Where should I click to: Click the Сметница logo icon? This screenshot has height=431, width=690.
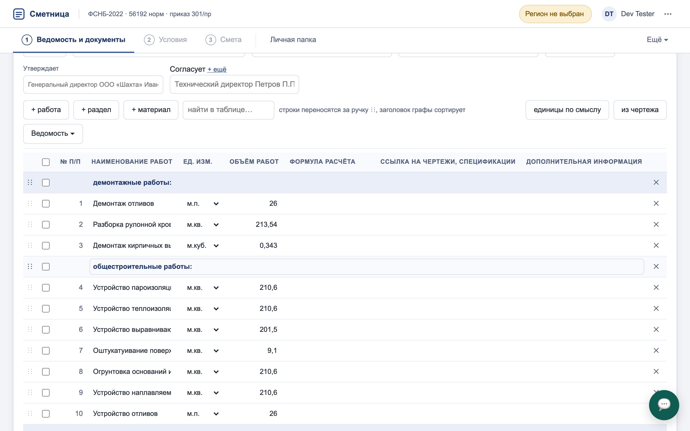pos(19,14)
